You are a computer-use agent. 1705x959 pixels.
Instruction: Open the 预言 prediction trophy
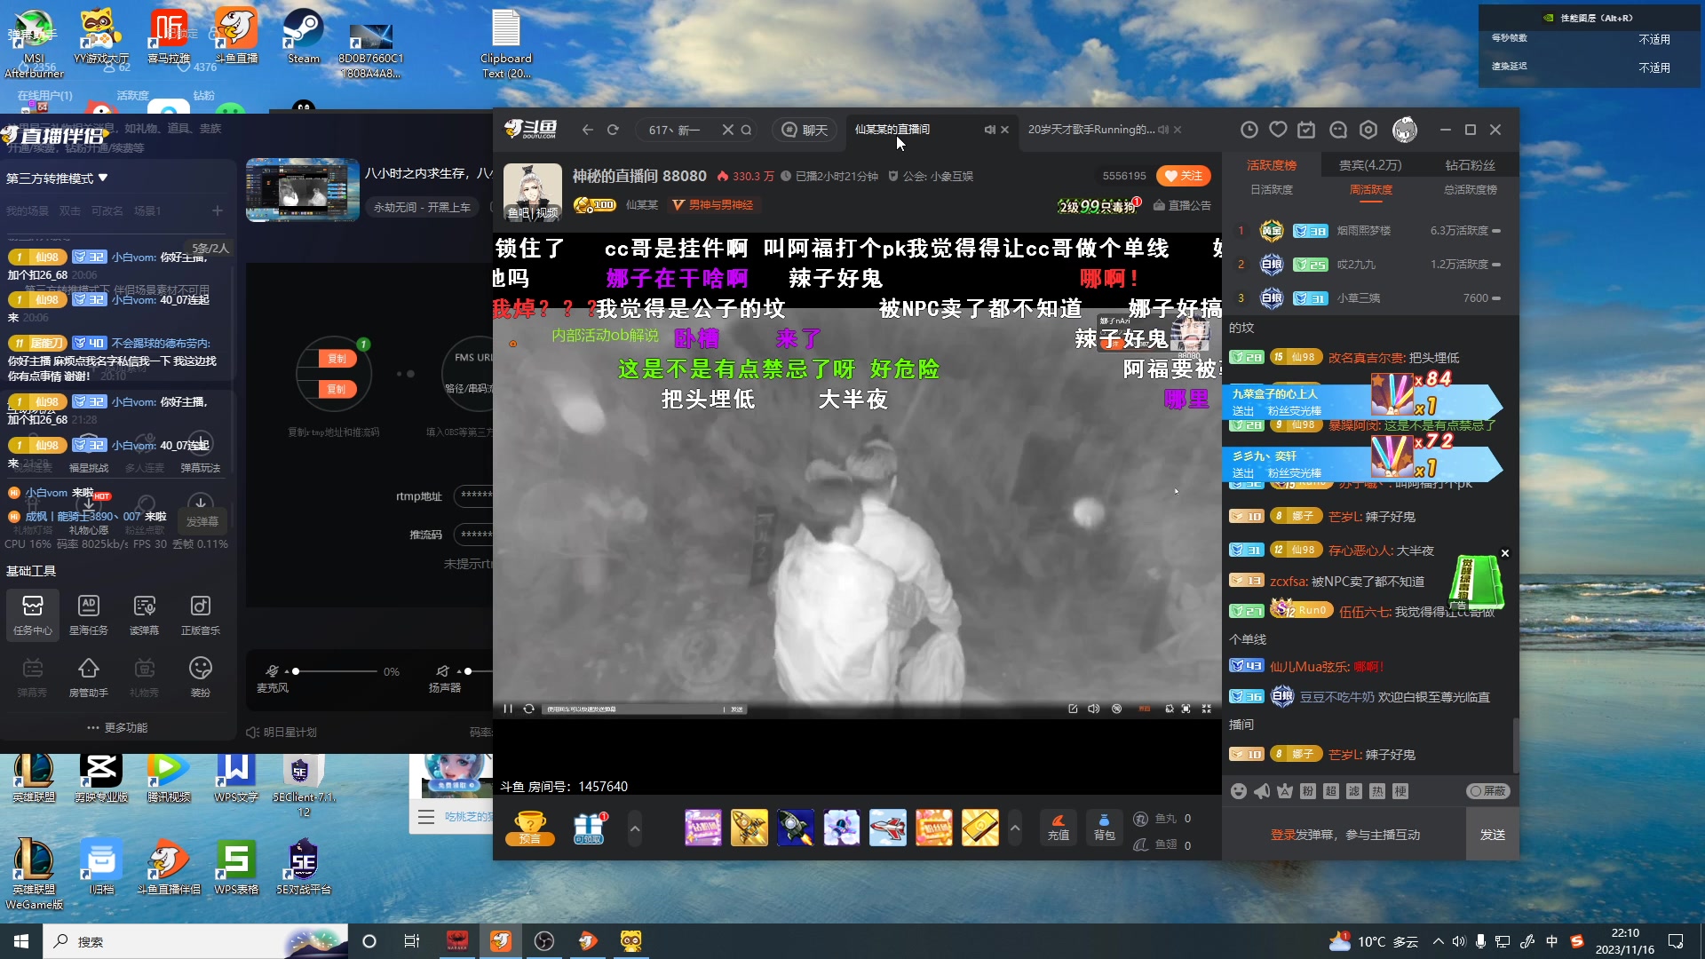pyautogui.click(x=530, y=828)
